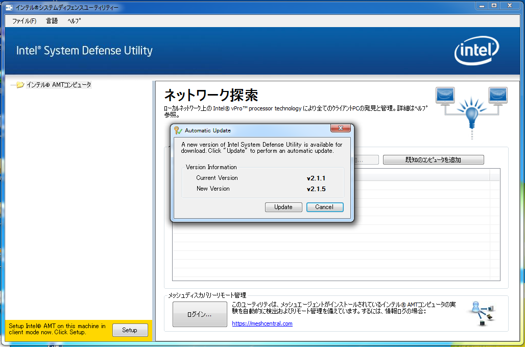This screenshot has height=347, width=525.
Task: Close the Automatic Update dialog
Action: 340,128
